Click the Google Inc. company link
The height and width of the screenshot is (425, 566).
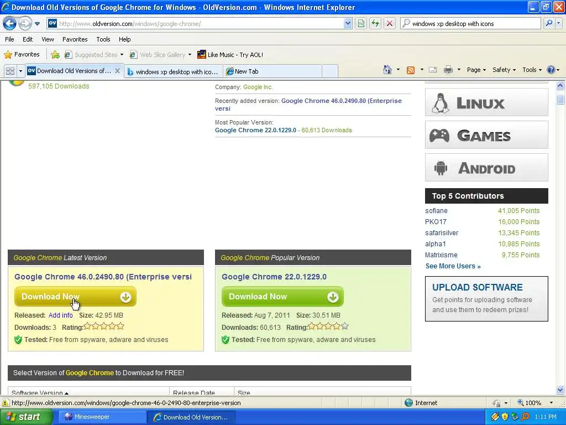(x=258, y=87)
